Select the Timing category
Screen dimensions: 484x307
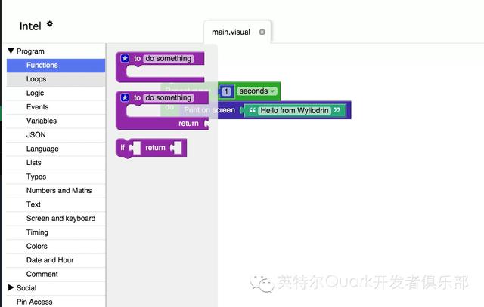[56, 232]
